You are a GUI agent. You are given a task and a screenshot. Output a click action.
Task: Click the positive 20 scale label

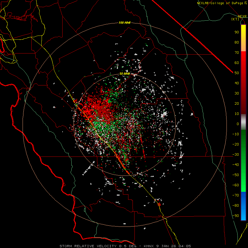coord(237,103)
